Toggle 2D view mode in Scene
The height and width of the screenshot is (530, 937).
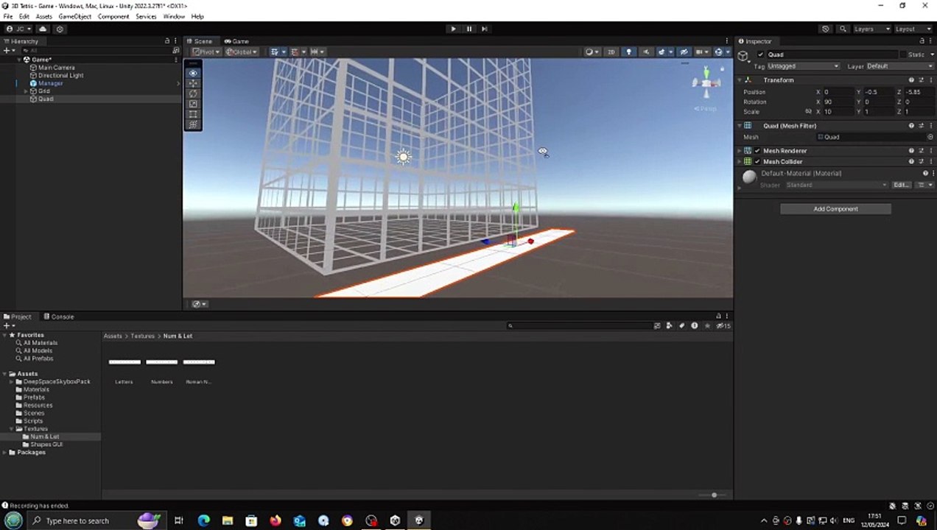click(611, 52)
